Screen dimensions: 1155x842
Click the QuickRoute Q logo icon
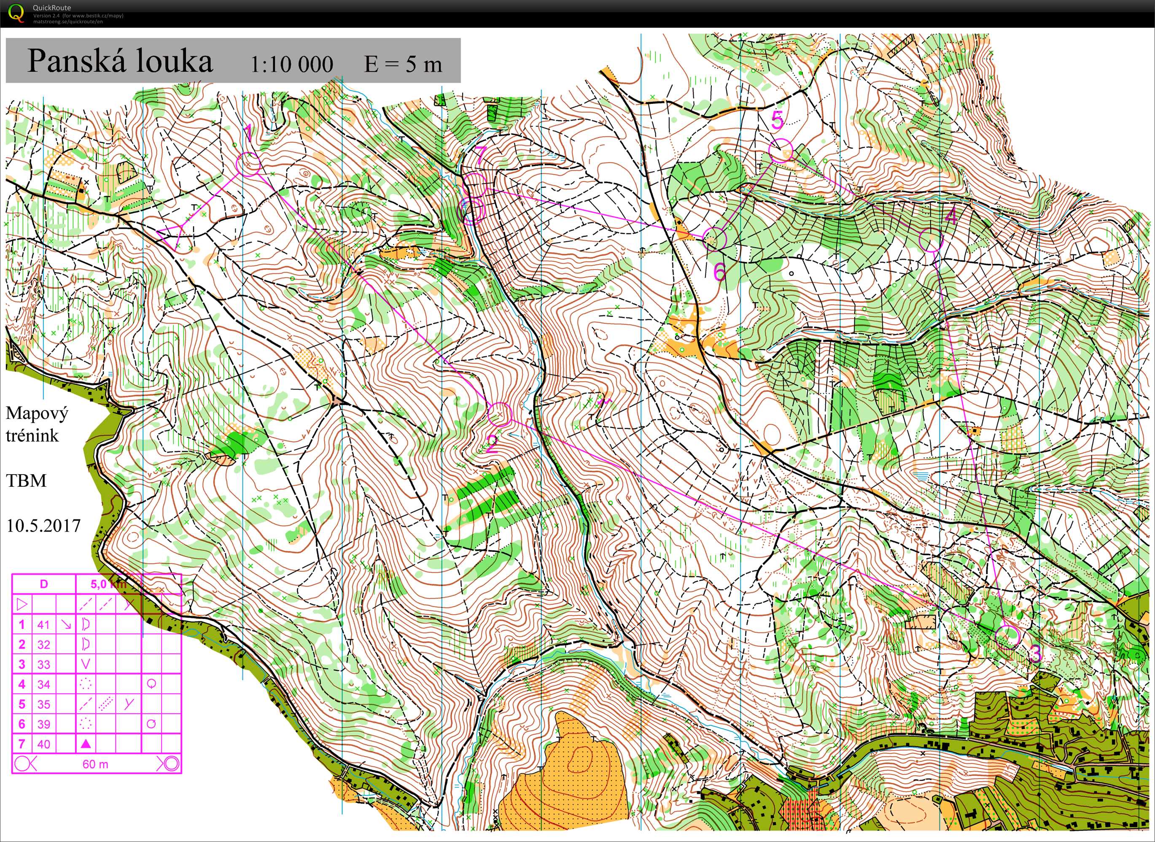pos(16,12)
